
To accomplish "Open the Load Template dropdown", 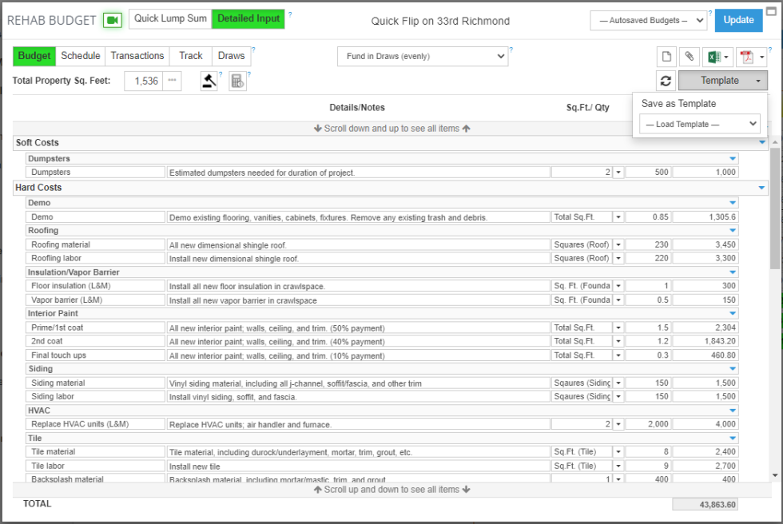I will [699, 124].
